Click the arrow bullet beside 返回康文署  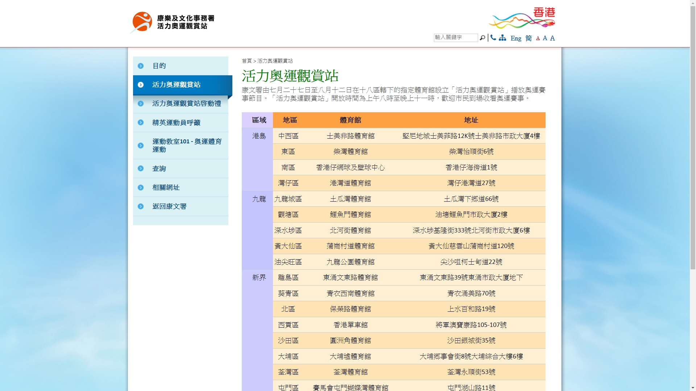click(141, 206)
